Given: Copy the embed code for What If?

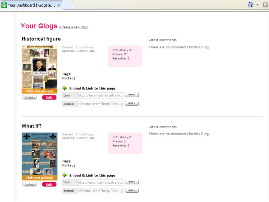Looking at the screenshot, I should 132,190.
